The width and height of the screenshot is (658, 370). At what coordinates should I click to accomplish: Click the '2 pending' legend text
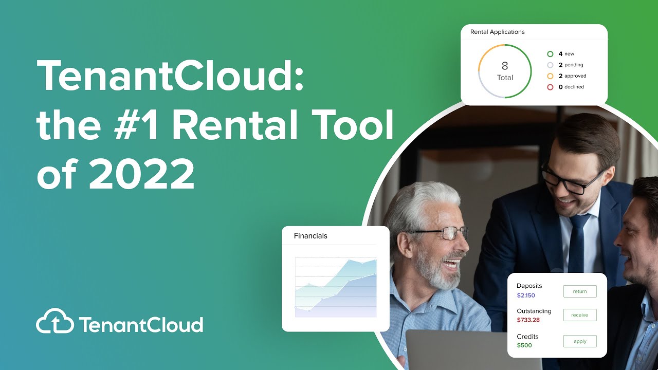coord(571,65)
